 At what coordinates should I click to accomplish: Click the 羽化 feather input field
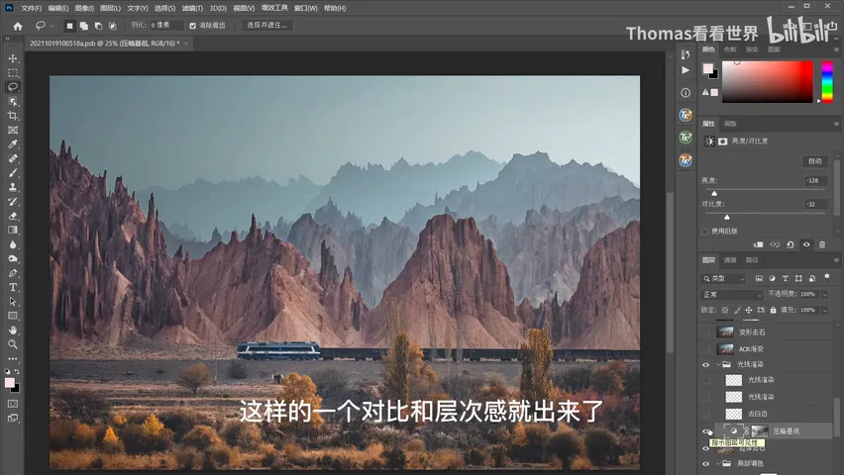(x=166, y=26)
